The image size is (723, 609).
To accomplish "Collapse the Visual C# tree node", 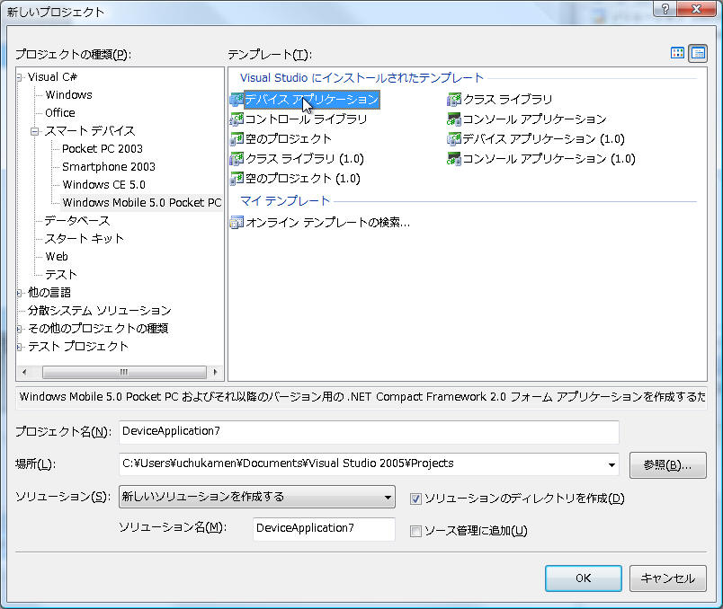I will pos(20,77).
